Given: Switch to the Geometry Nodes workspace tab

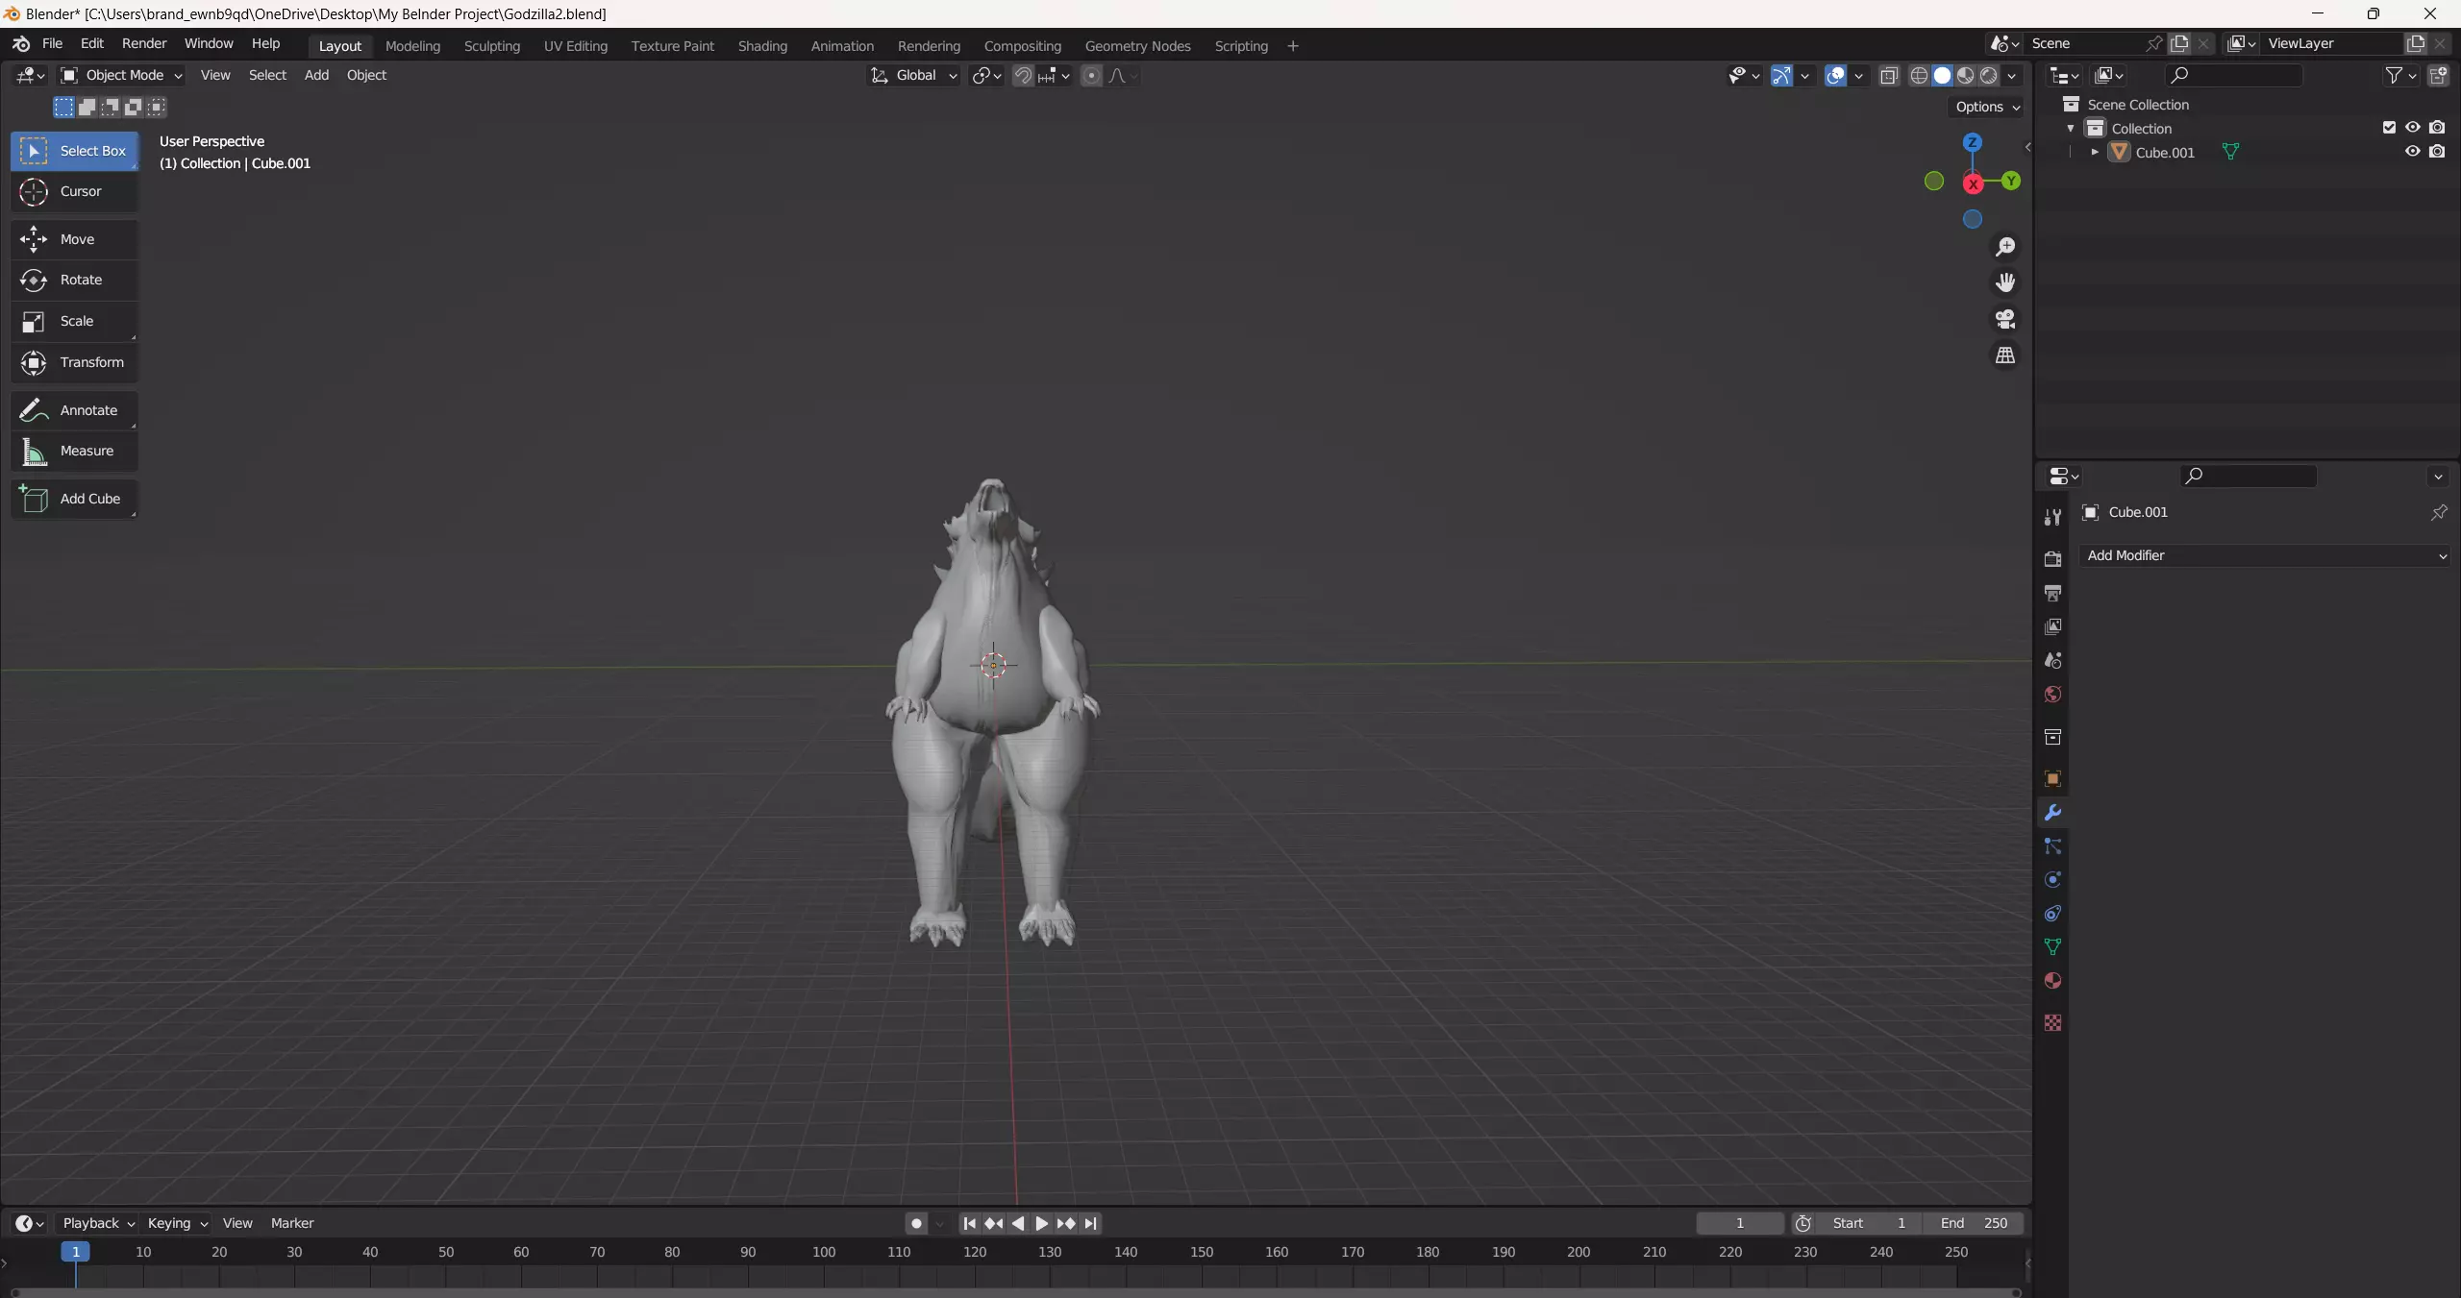Looking at the screenshot, I should pos(1137,45).
